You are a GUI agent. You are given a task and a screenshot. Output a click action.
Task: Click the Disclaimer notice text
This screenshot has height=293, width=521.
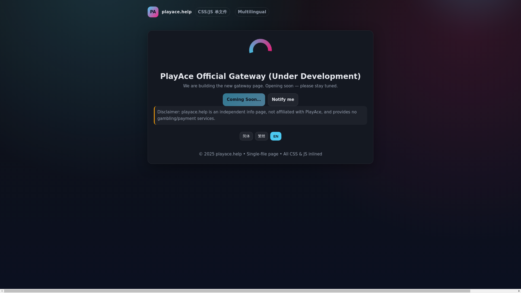260,115
